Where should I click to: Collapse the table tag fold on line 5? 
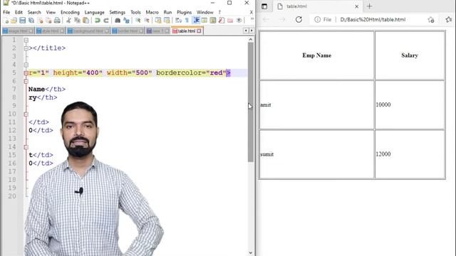pyautogui.click(x=26, y=73)
